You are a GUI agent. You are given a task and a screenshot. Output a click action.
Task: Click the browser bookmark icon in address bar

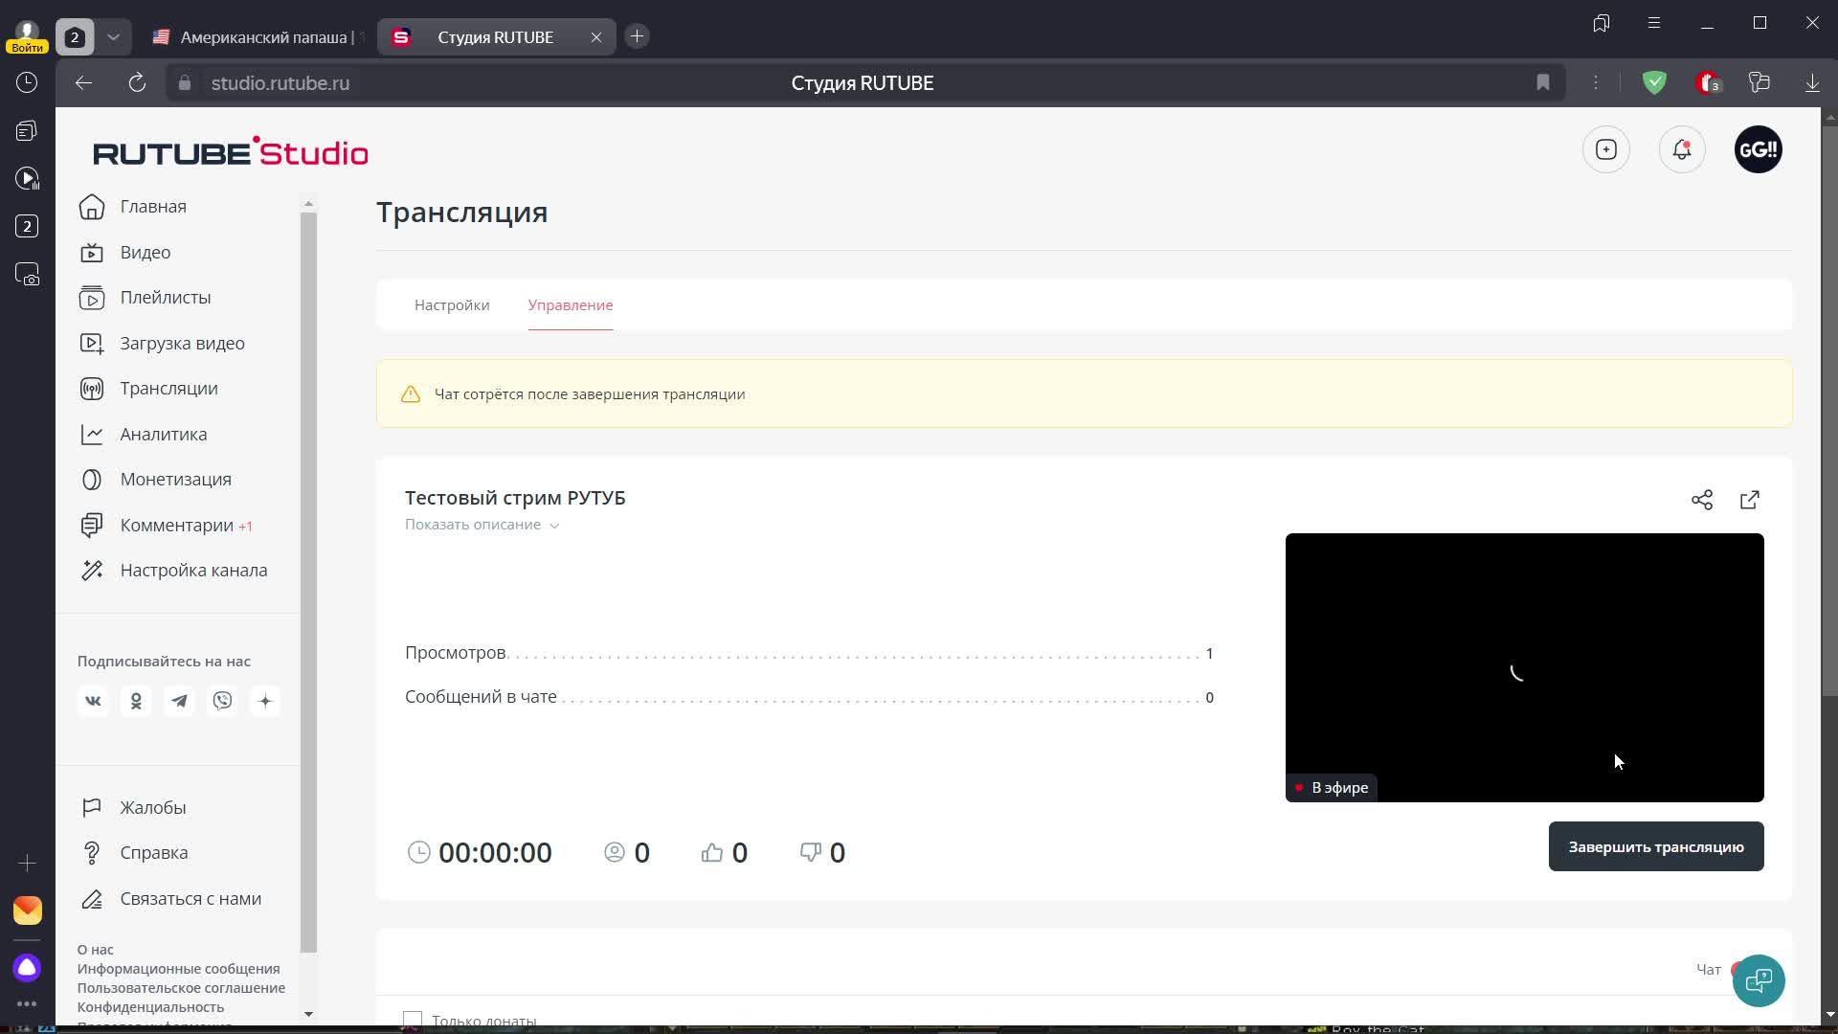[1543, 83]
